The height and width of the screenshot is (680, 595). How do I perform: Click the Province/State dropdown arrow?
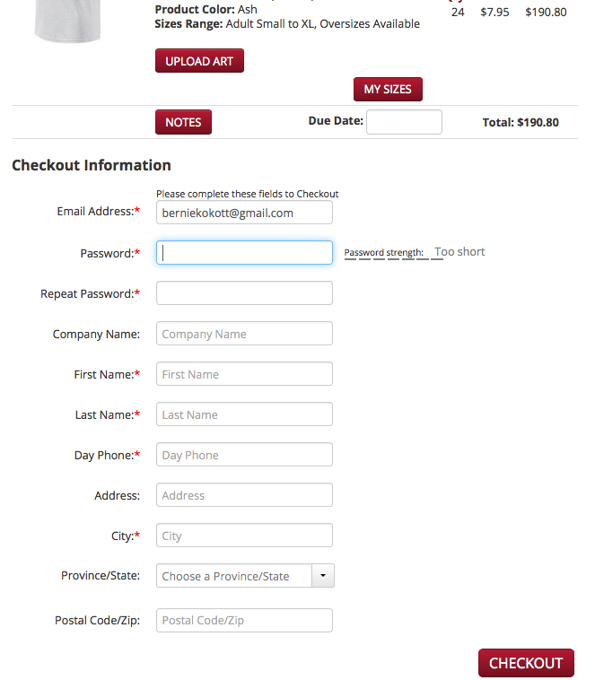(x=323, y=576)
